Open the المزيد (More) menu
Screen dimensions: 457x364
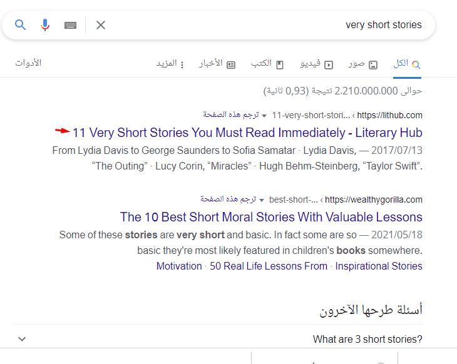click(170, 64)
